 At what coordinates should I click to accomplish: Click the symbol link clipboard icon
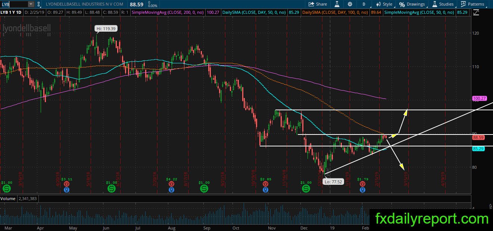[x=39, y=4]
